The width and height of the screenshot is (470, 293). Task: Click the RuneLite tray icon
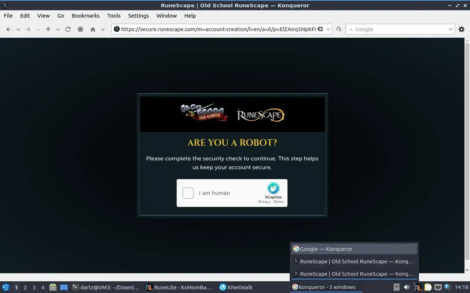pos(417,287)
